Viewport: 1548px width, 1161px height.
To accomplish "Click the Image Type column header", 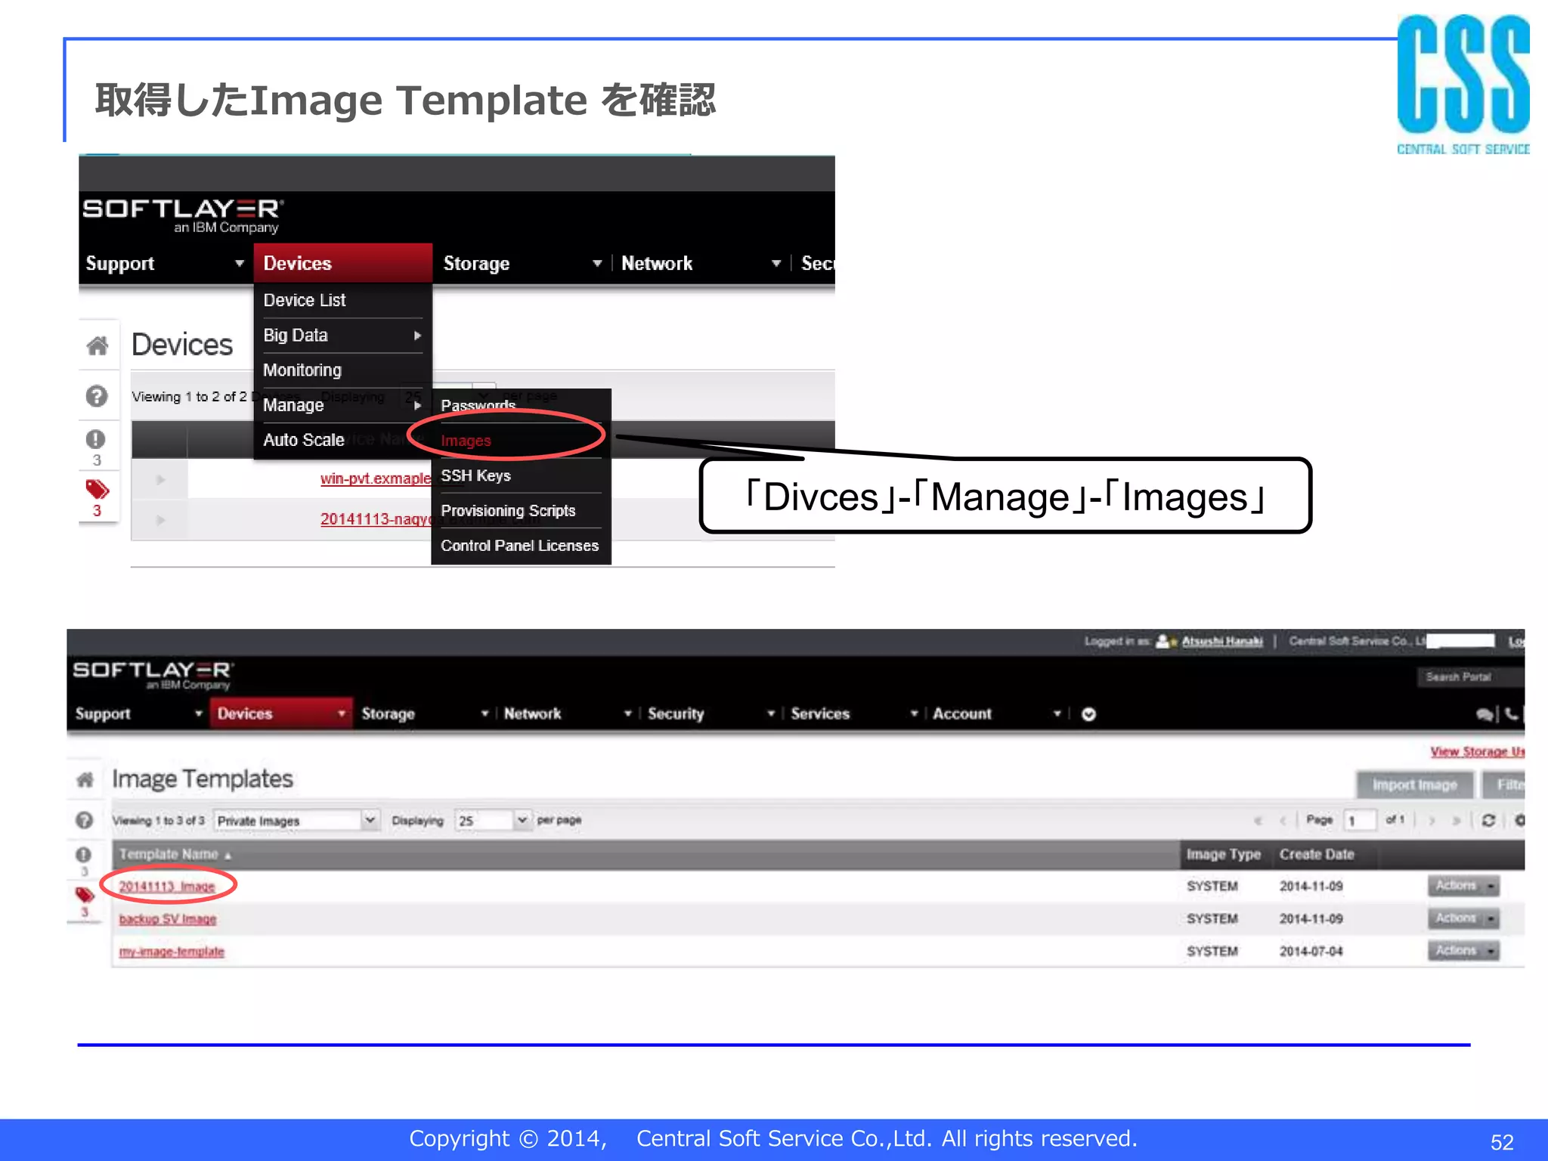I will [x=1224, y=854].
